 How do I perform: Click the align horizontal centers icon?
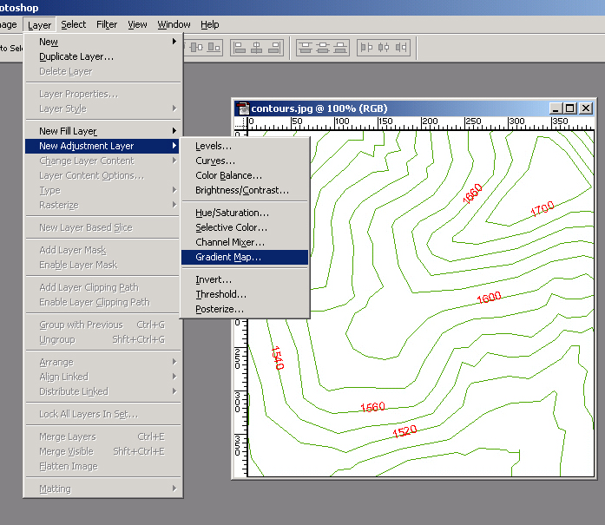[257, 48]
